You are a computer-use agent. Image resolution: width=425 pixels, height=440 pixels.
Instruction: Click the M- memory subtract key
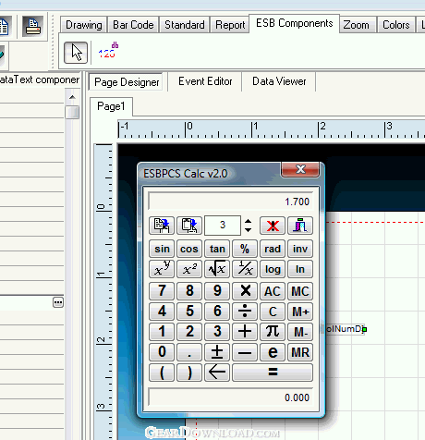point(300,332)
